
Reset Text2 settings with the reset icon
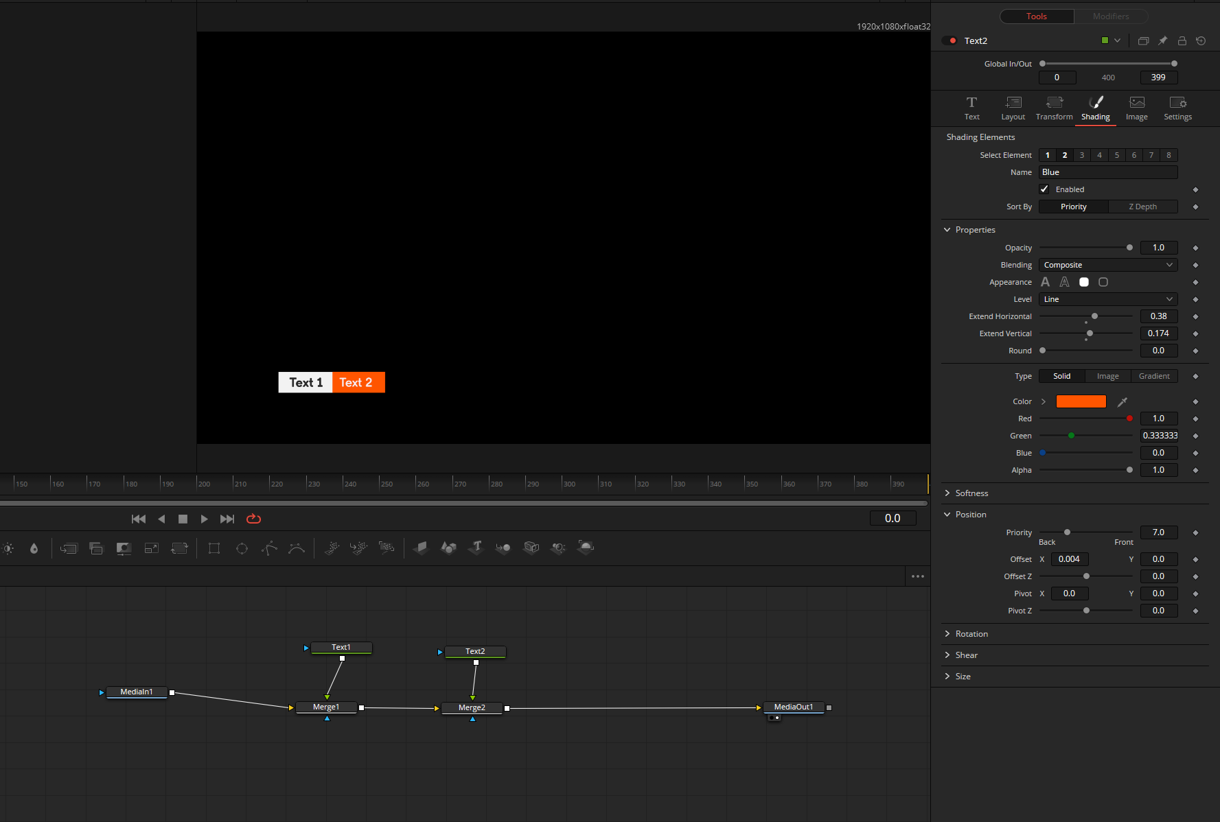coord(1201,41)
